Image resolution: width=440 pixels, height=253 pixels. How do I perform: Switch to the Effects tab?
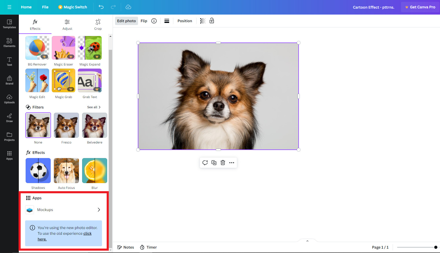pos(35,25)
